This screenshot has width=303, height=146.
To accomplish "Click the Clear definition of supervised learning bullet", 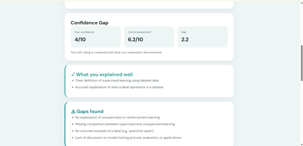I will point(117,81).
